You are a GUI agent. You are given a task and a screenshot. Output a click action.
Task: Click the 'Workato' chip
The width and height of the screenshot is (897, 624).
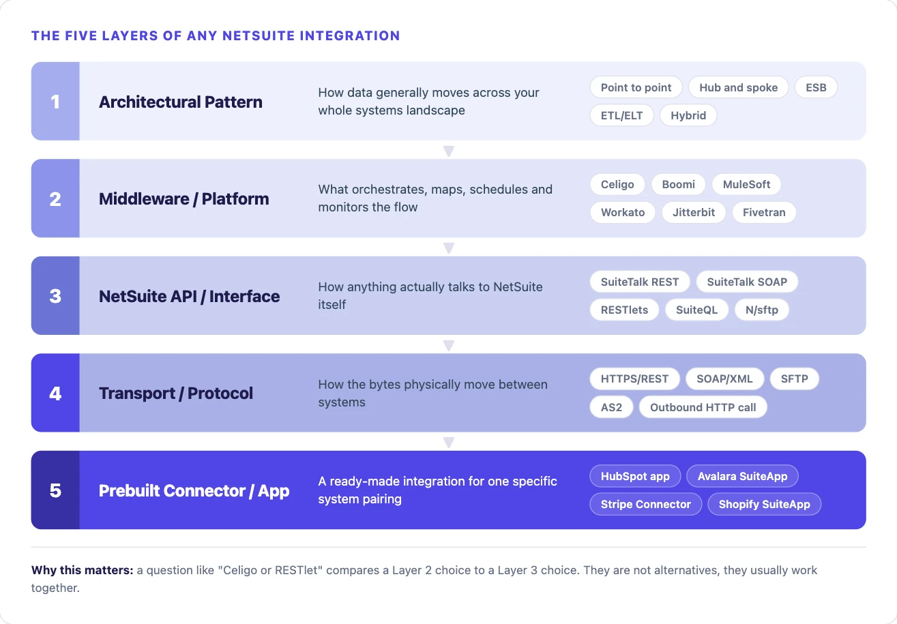pyautogui.click(x=623, y=212)
